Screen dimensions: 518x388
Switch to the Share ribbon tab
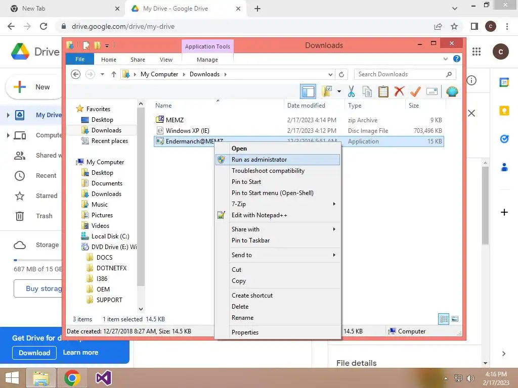[138, 60]
